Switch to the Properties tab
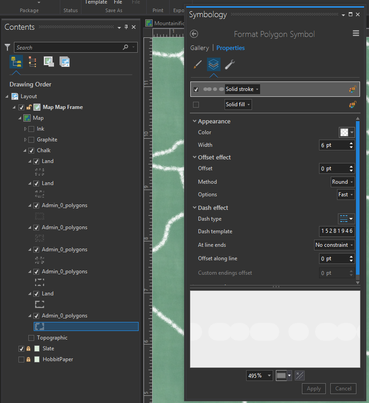 click(x=230, y=48)
